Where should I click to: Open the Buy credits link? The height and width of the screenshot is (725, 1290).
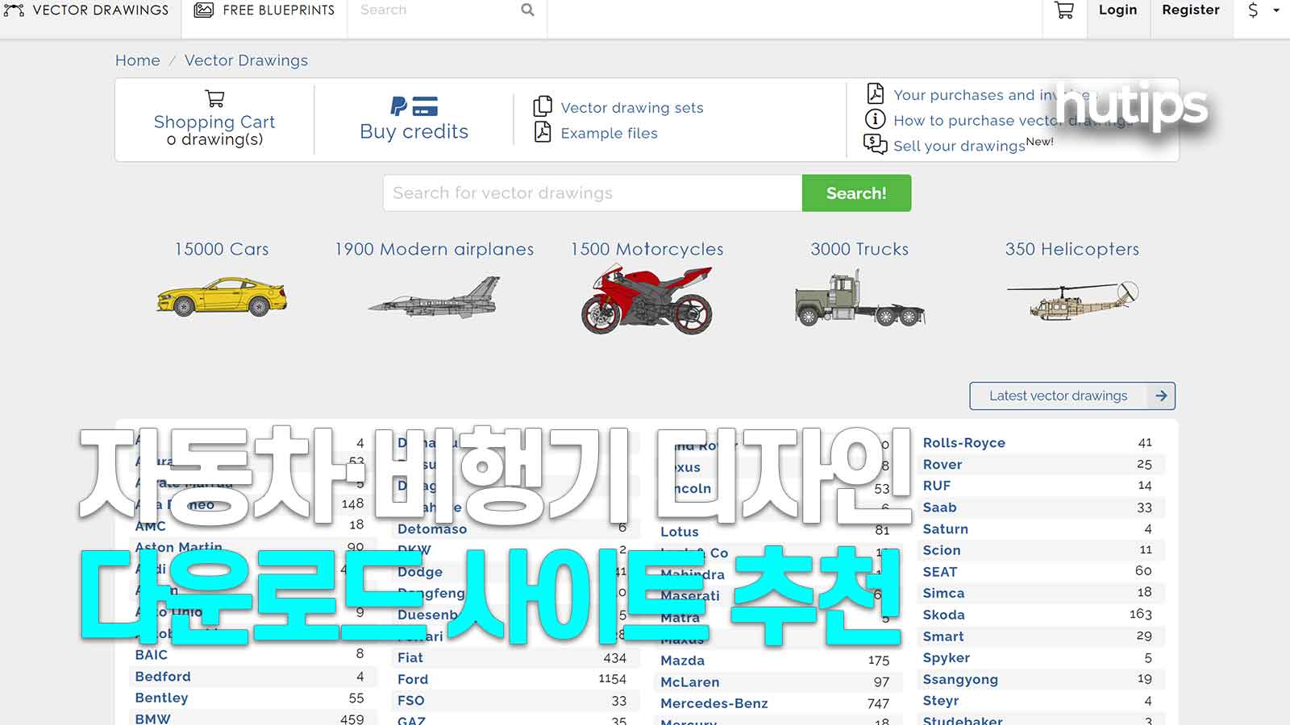tap(414, 131)
